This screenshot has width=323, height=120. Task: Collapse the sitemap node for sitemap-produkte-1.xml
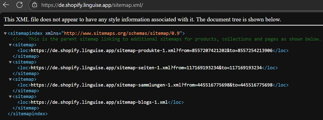(10, 45)
